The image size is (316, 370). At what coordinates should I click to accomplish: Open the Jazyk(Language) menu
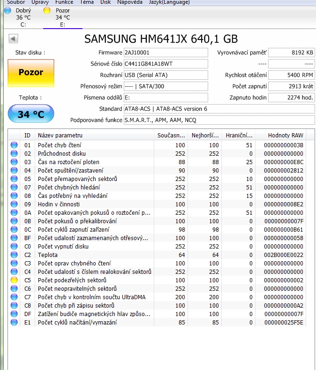(169, 2)
